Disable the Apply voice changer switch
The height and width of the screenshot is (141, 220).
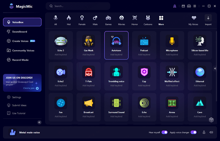click(x=194, y=132)
